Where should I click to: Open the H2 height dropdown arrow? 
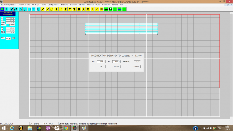point(120,62)
